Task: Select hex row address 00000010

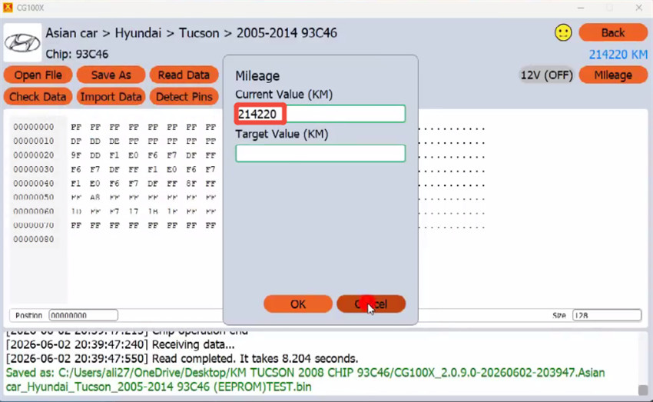Action: click(34, 141)
